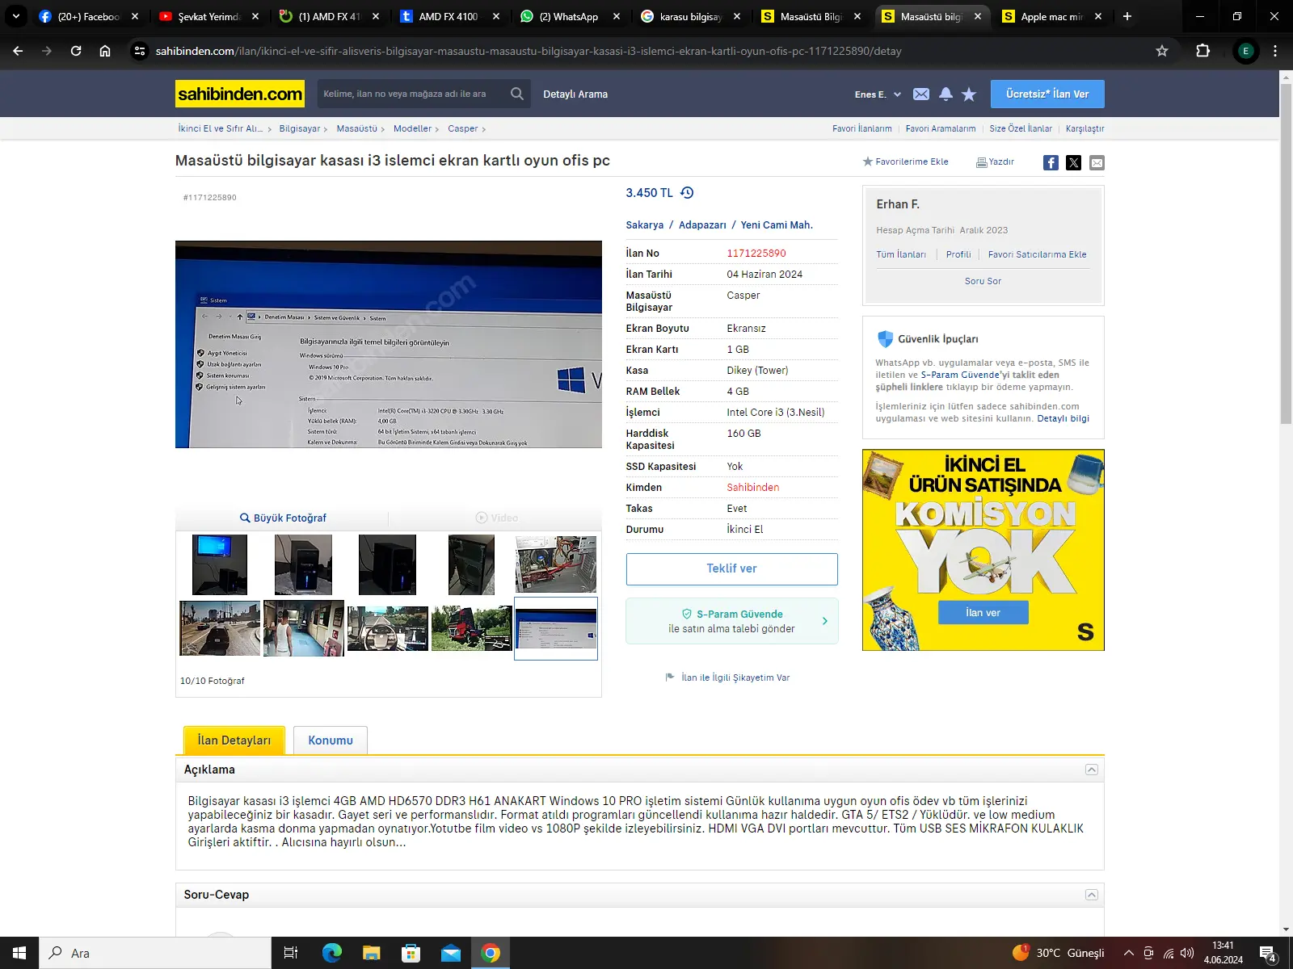Image resolution: width=1293 pixels, height=969 pixels.
Task: Open Task View on the taskbar
Action: [x=291, y=953]
